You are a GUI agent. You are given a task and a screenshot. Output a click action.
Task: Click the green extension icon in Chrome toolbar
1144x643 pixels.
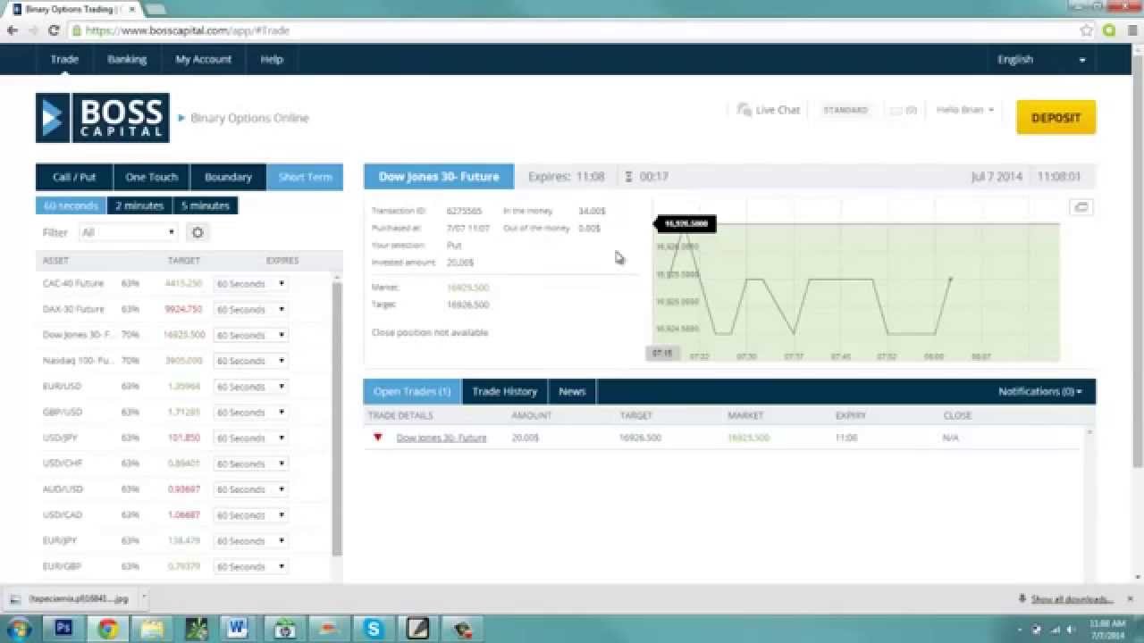coord(1109,30)
